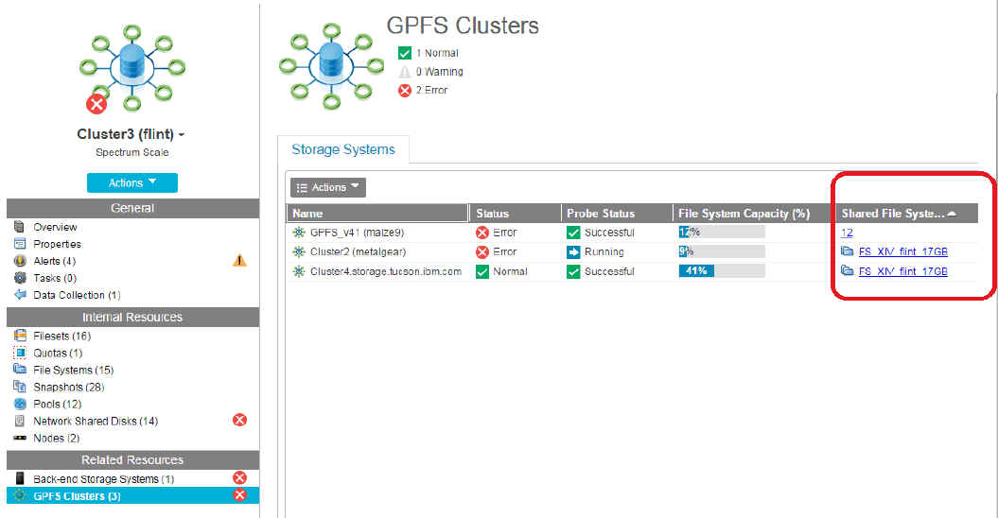Screen dimensions: 998x518
Task: Sort by the Name column header
Action: [377, 214]
